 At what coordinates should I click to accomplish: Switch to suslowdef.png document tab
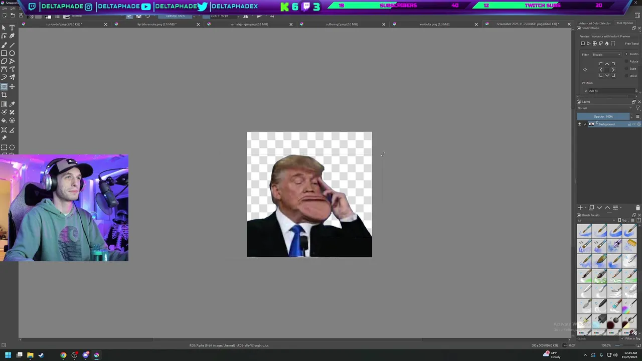(64, 24)
